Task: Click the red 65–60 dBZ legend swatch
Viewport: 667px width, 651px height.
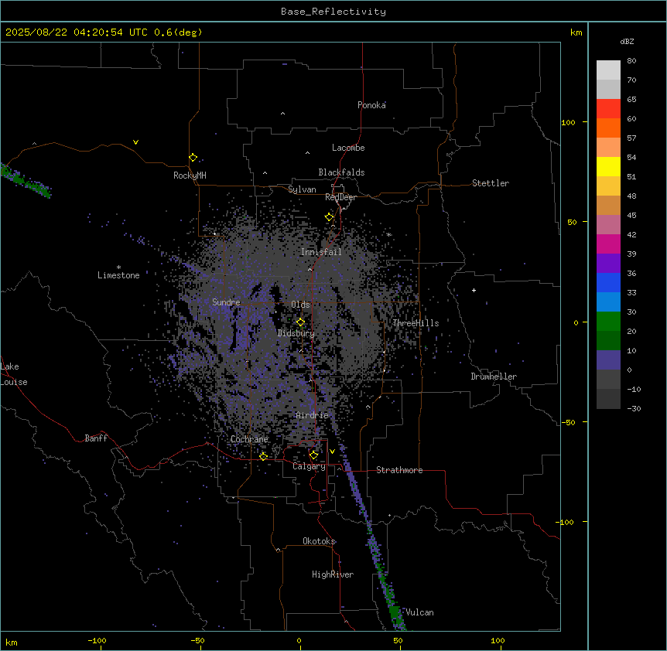Action: pos(608,108)
